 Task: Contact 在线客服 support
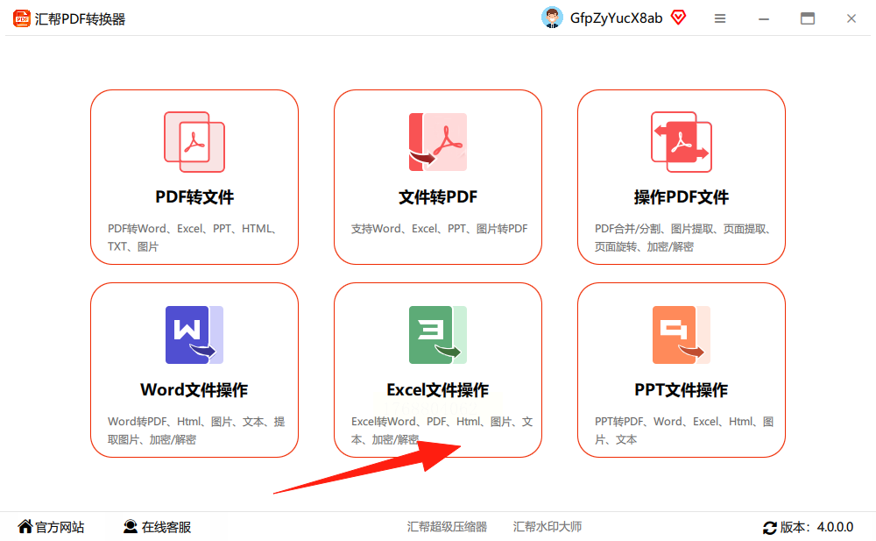click(x=157, y=527)
